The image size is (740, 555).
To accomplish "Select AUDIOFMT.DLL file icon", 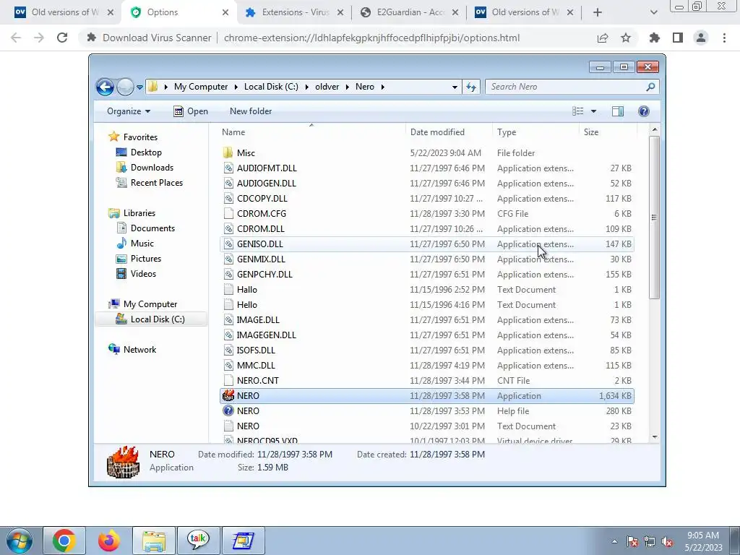I will point(228,168).
